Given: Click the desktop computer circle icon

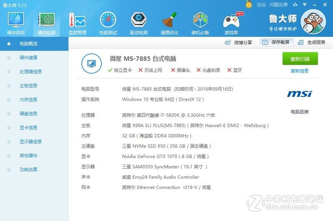Looking at the screenshot, I should [x=92, y=63].
